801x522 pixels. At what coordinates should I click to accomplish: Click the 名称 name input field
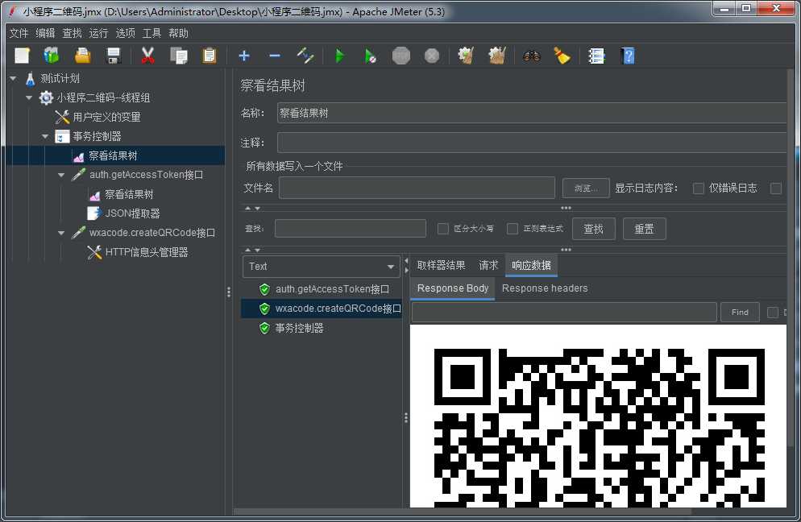531,113
